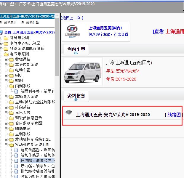The height and width of the screenshot is (178, 184).
Task: Click the 空调系统 label
Action: 23,134
